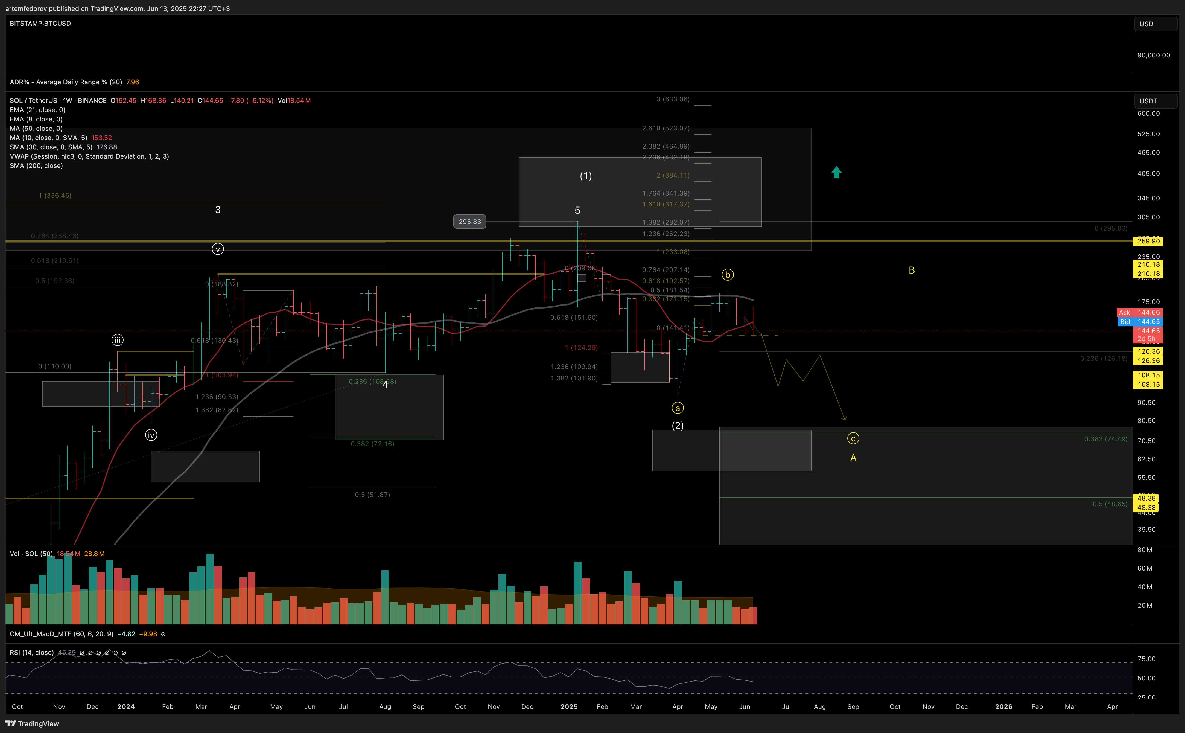Viewport: 1185px width, 733px height.
Task: Click the green up arrow marker
Action: [x=836, y=172]
